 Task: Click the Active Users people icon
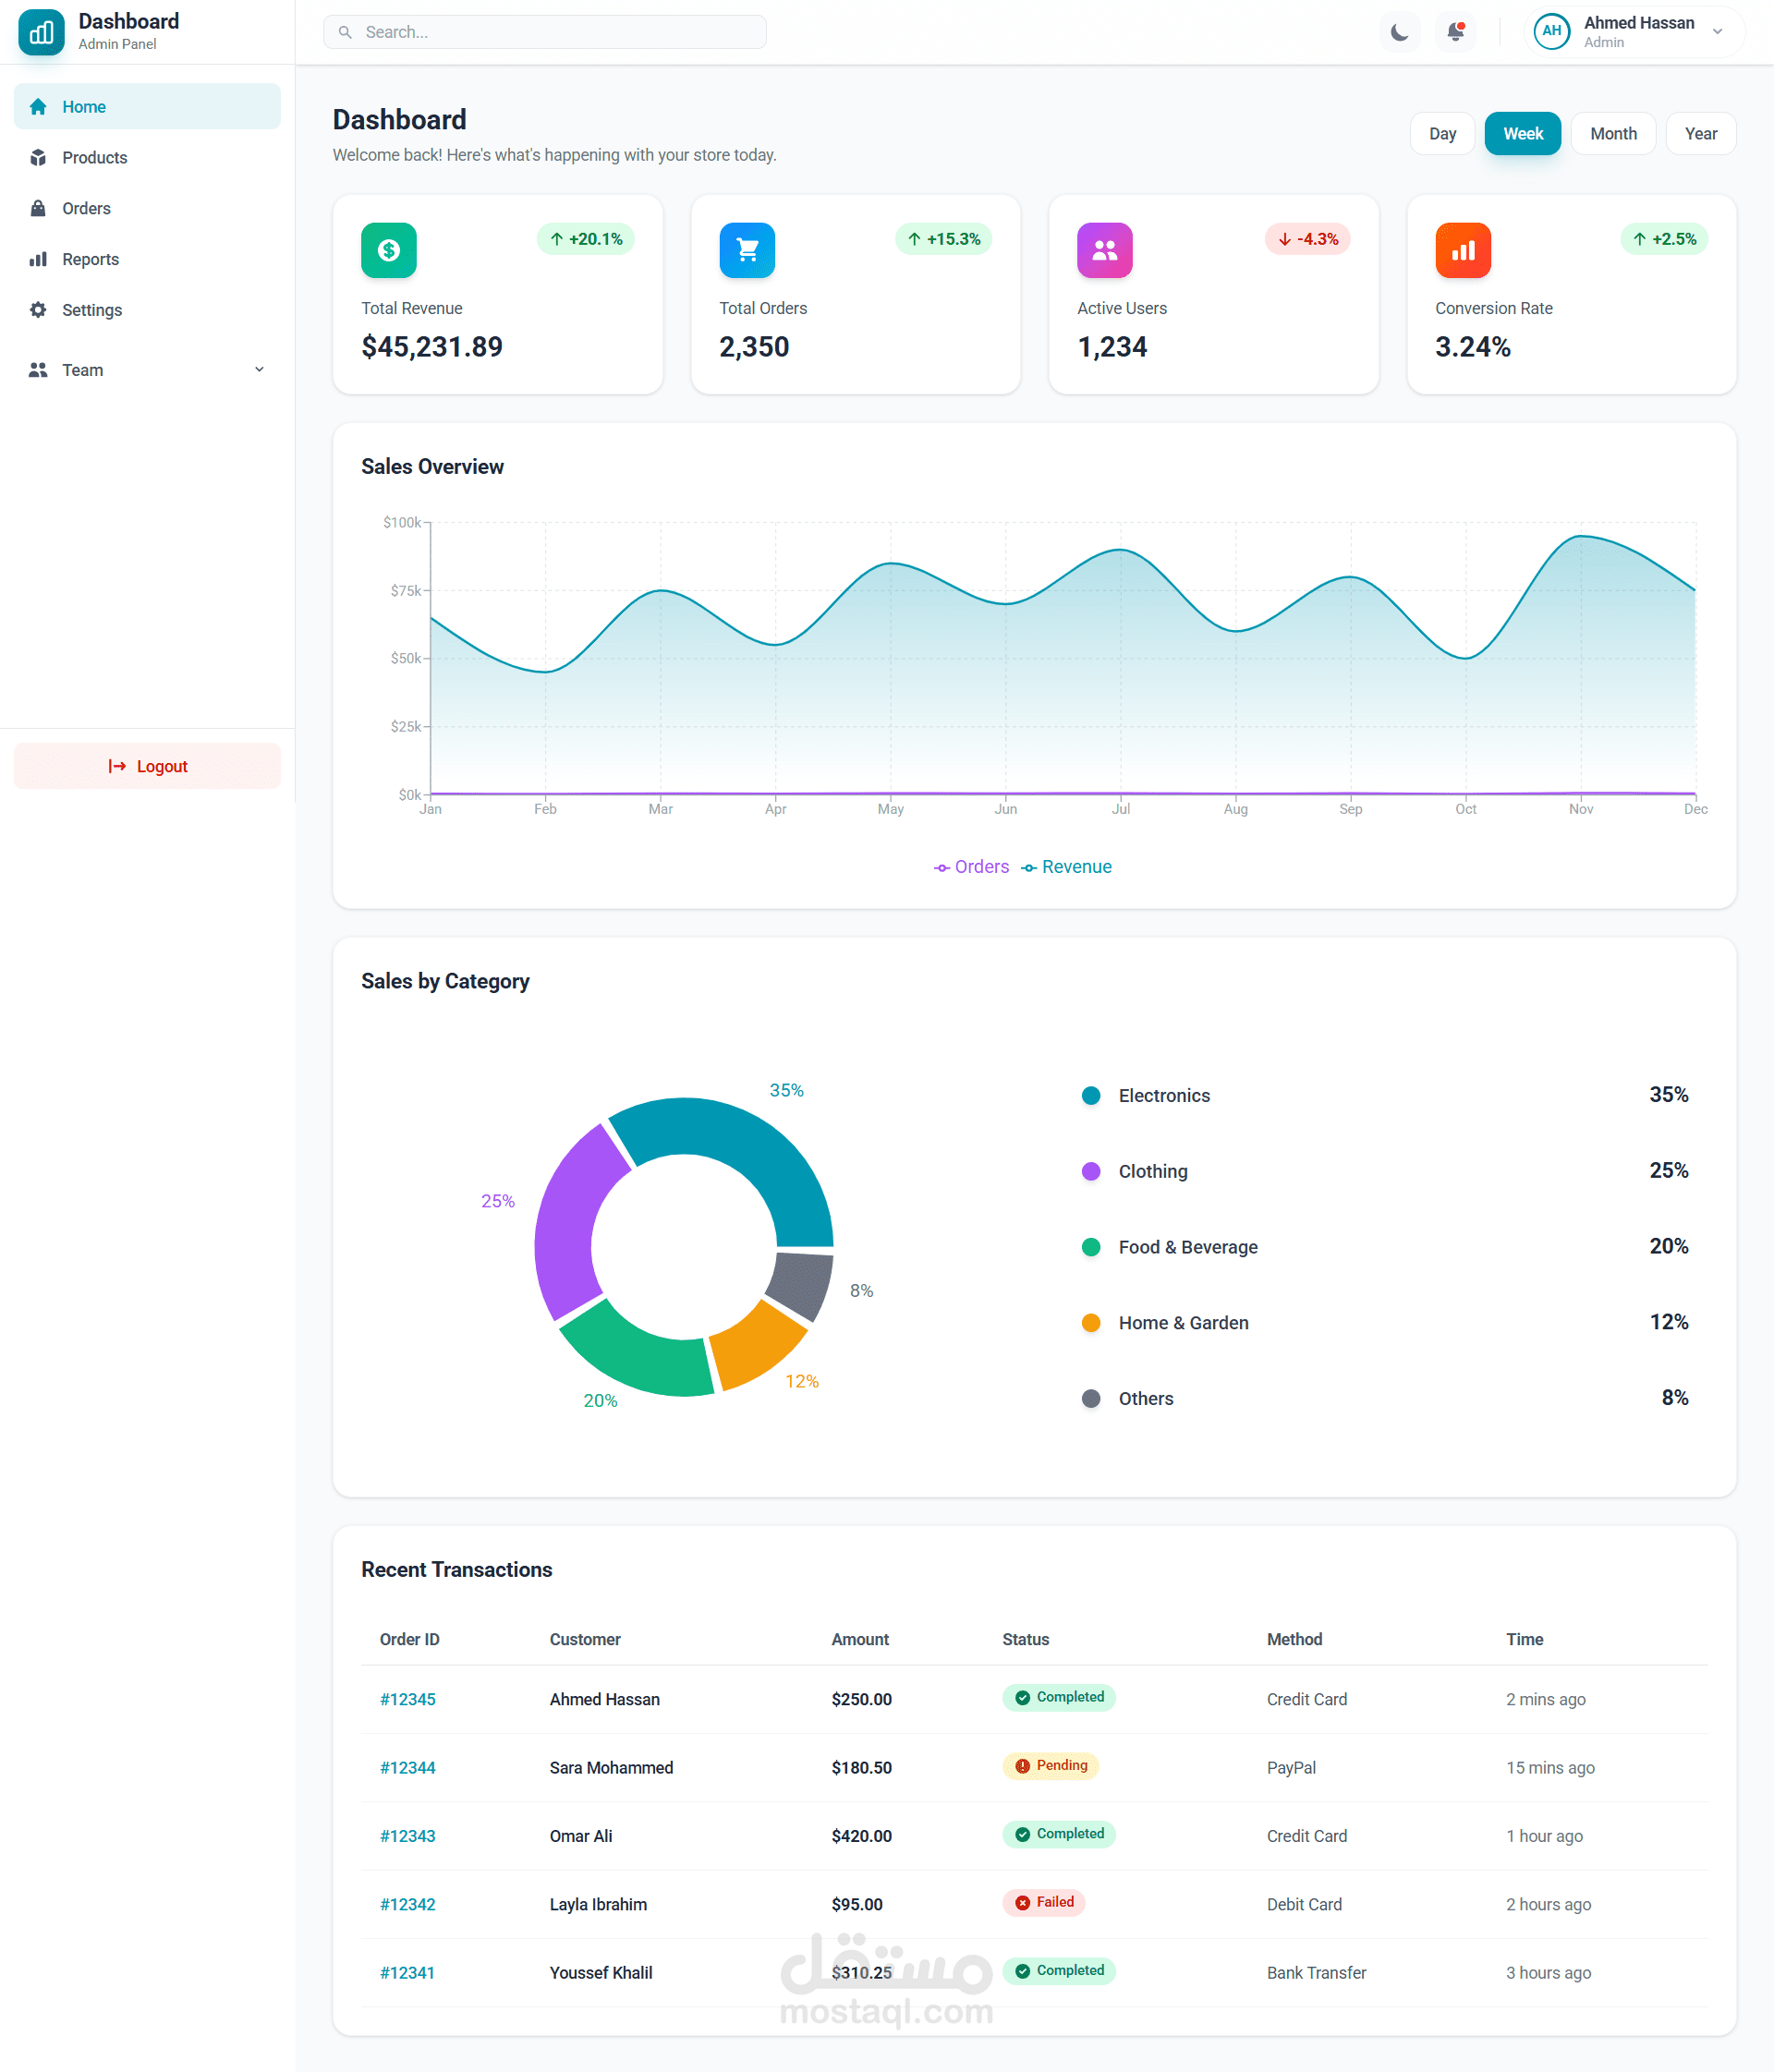(1104, 250)
